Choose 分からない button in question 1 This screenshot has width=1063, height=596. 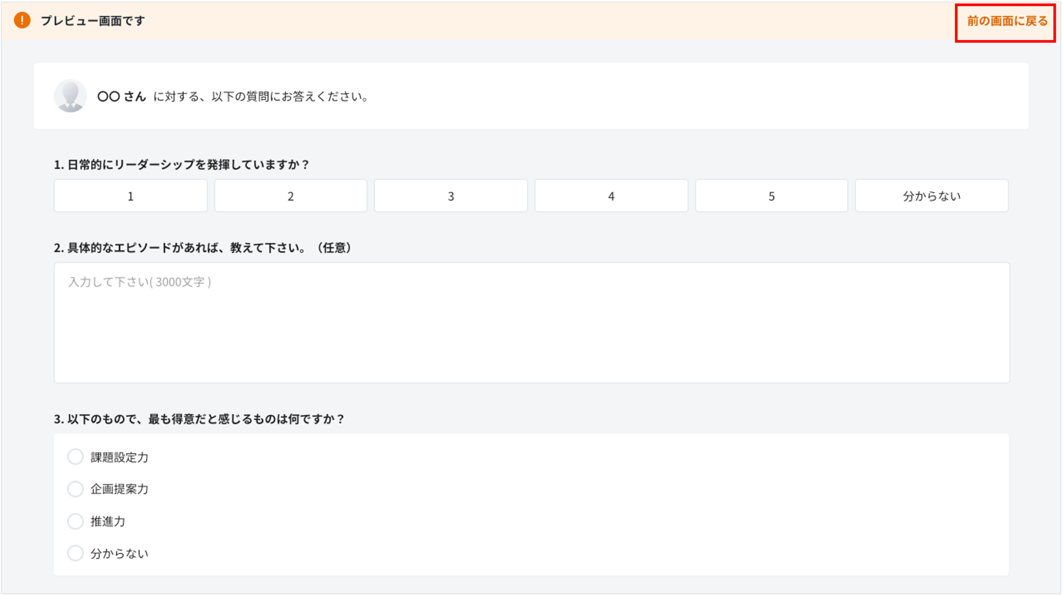(931, 196)
